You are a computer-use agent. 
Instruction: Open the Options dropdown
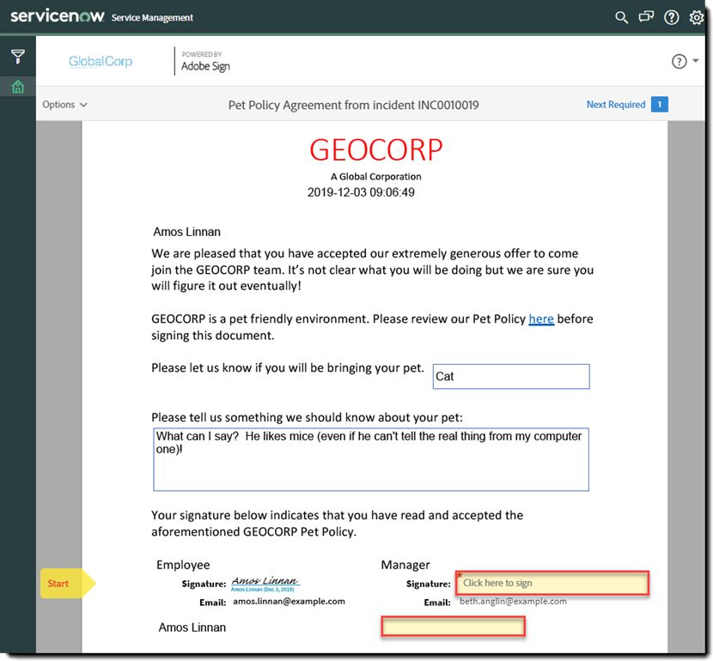pyautogui.click(x=64, y=105)
